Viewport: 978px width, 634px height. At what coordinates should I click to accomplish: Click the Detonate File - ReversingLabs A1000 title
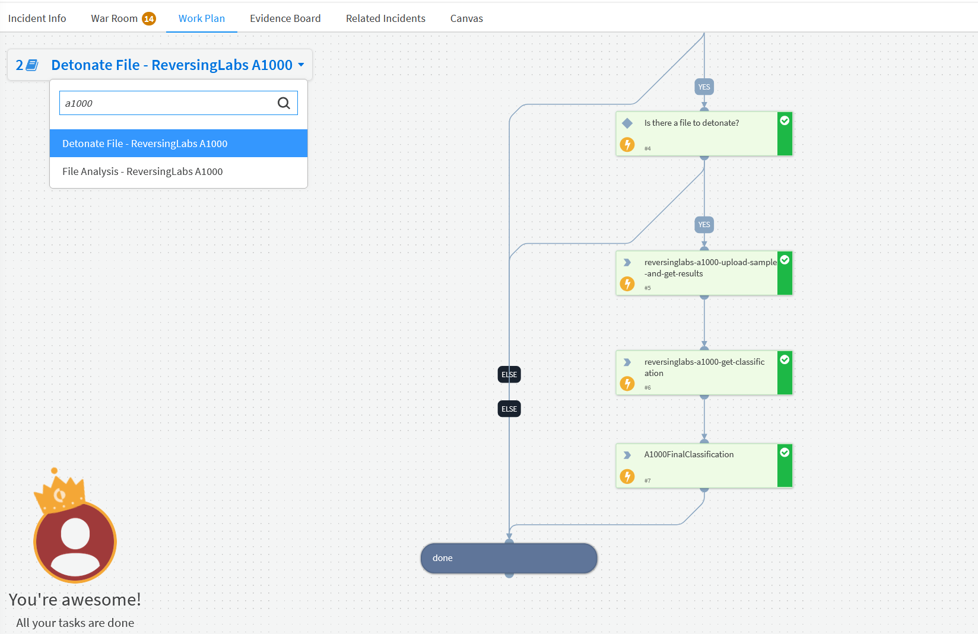[172, 65]
